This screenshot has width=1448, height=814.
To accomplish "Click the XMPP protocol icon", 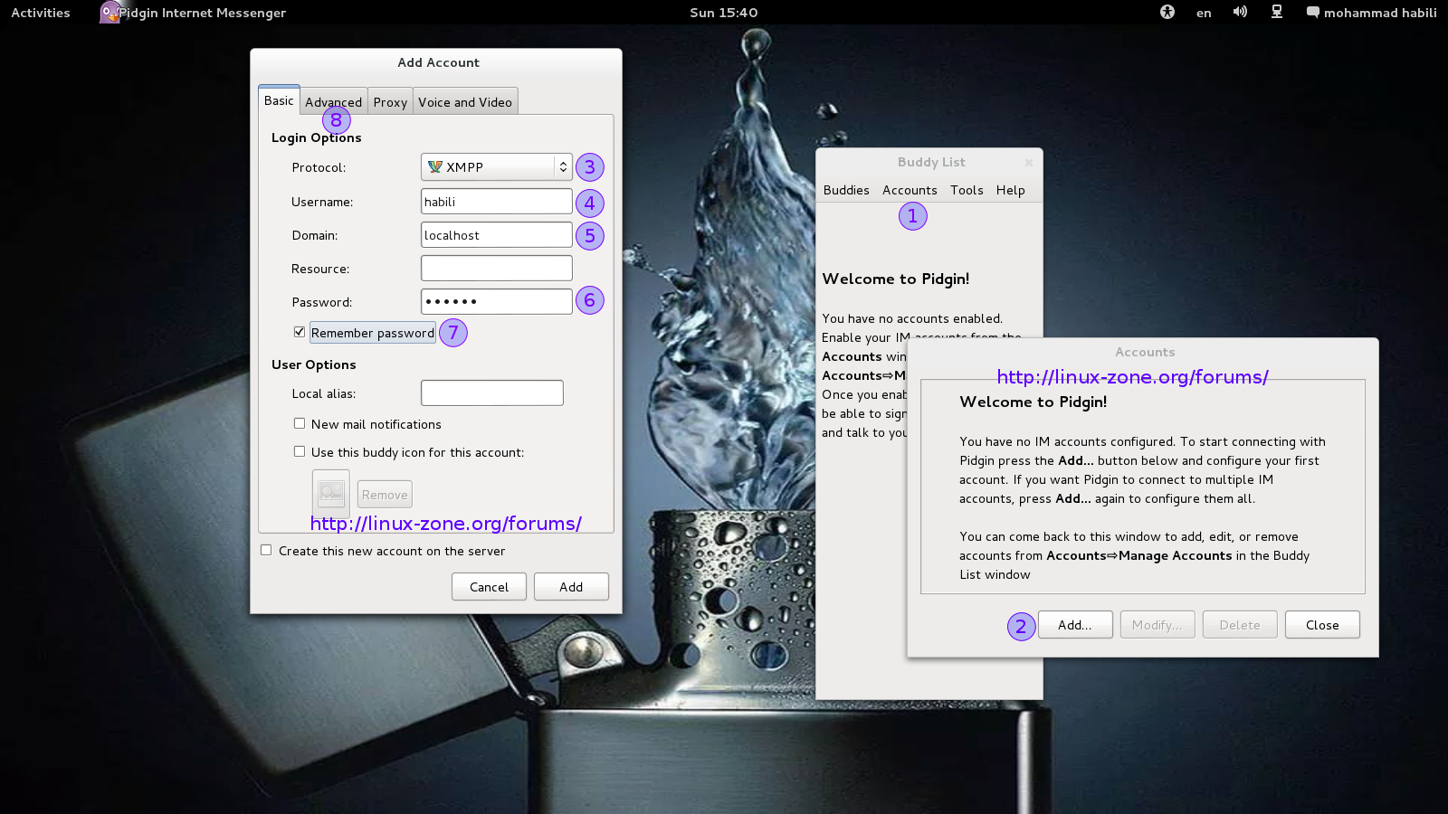I will (x=435, y=167).
